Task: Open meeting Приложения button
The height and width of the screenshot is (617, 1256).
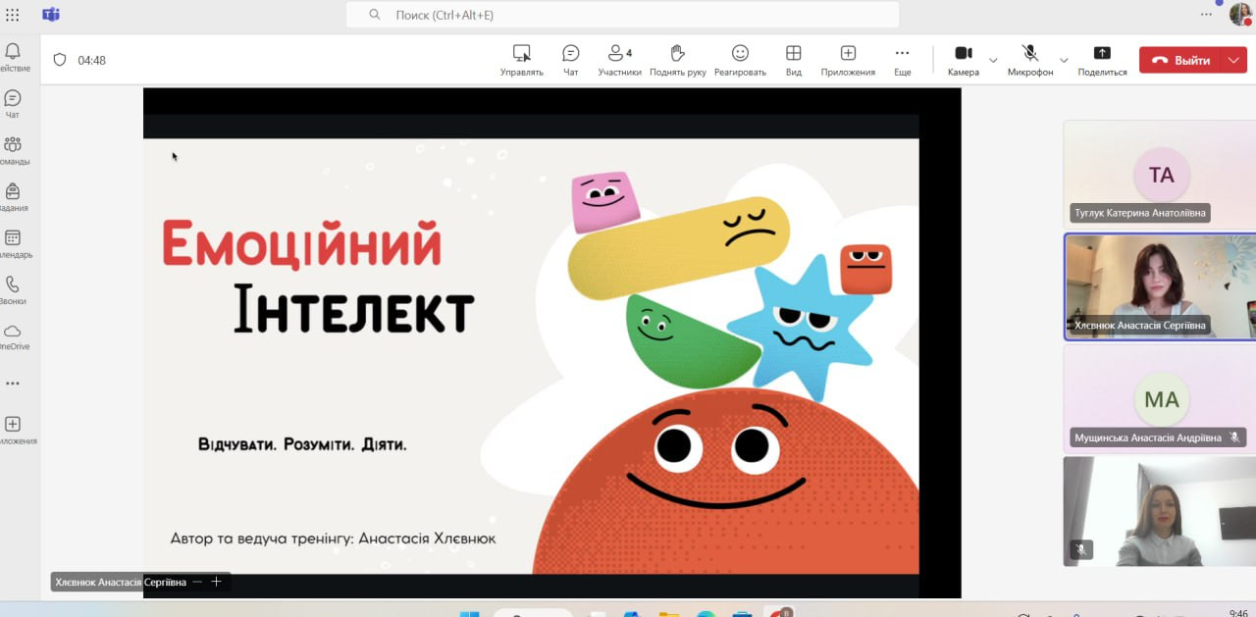Action: [848, 60]
